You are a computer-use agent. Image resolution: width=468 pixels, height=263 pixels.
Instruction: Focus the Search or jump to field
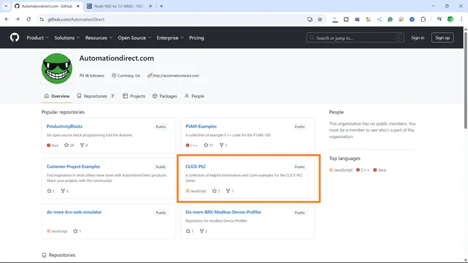click(x=355, y=38)
